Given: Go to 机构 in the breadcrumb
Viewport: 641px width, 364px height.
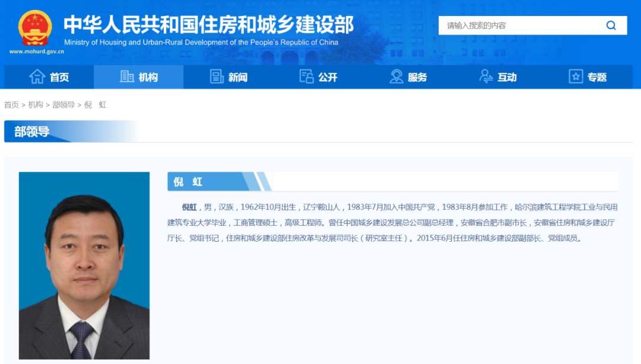Looking at the screenshot, I should coord(36,105).
